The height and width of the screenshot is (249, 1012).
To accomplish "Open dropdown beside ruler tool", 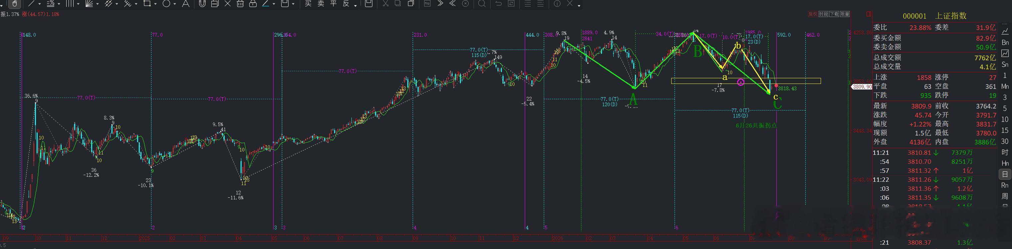I will (x=136, y=4).
